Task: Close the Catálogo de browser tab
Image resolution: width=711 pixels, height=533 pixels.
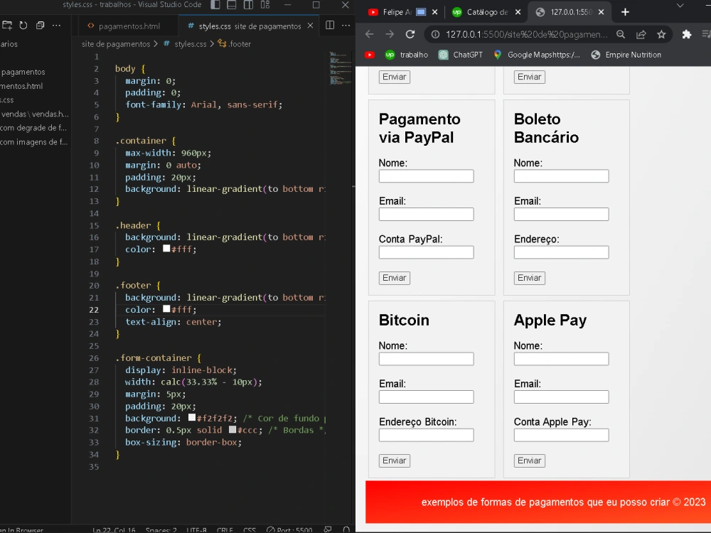Action: (x=518, y=12)
